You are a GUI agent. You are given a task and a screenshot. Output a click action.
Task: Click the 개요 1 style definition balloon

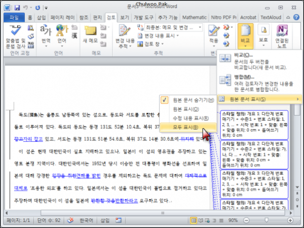(254, 125)
